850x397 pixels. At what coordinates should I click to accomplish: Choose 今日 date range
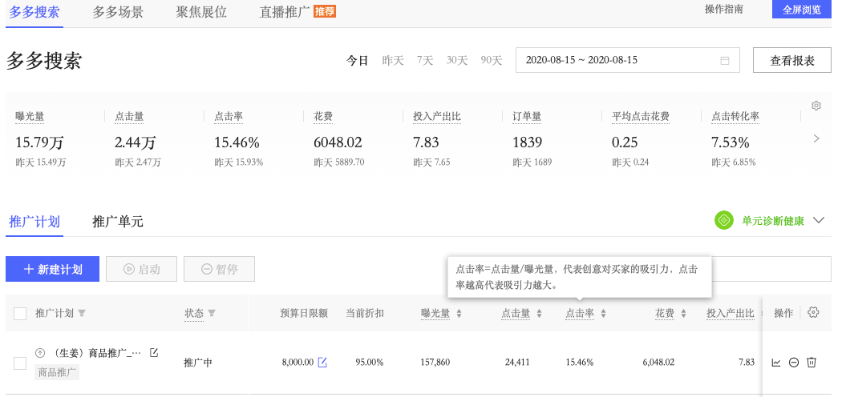[357, 61]
